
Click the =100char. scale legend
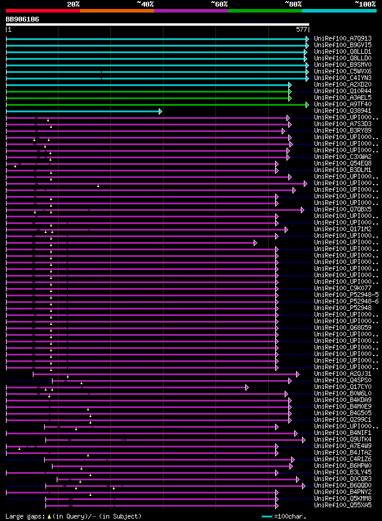[284, 517]
